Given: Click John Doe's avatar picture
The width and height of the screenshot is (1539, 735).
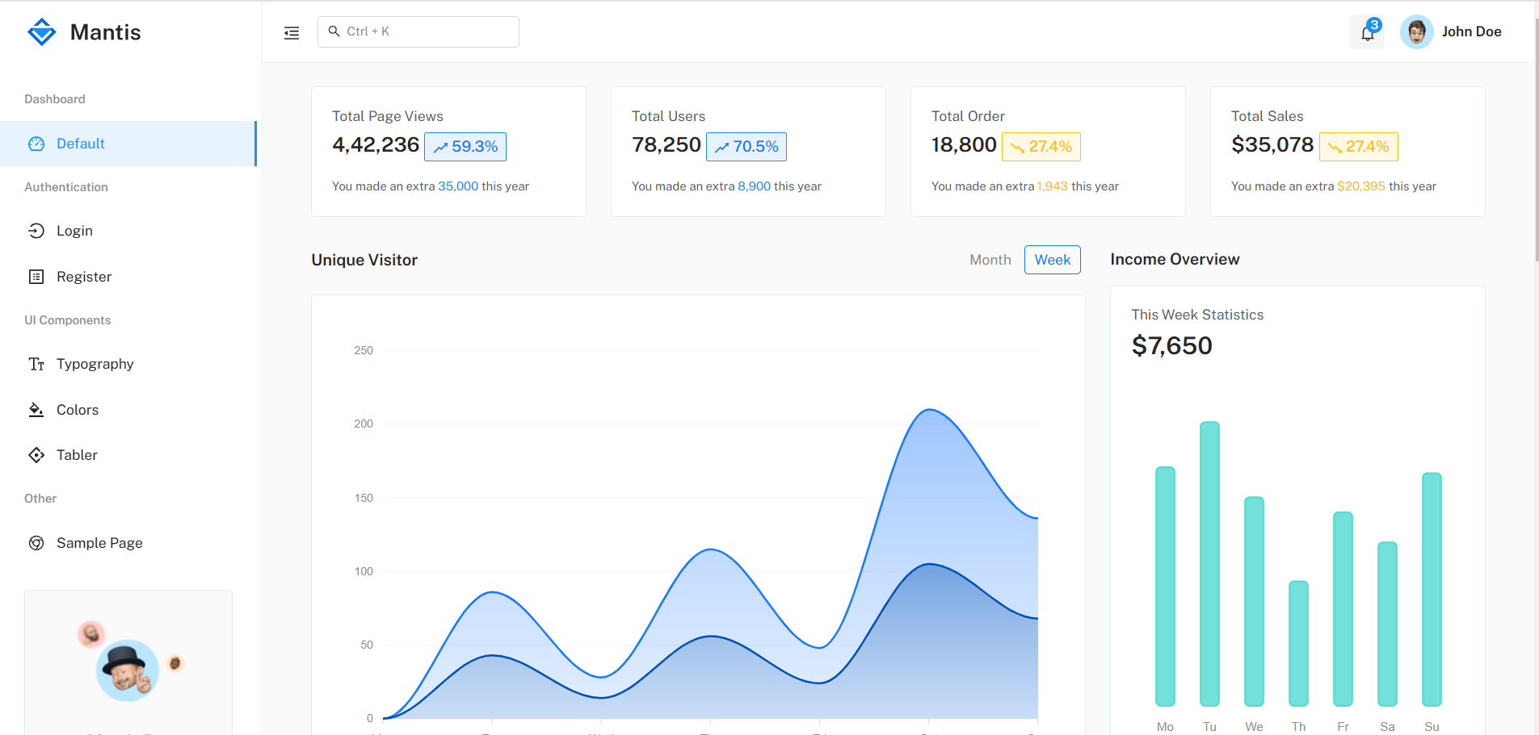Looking at the screenshot, I should pyautogui.click(x=1416, y=32).
